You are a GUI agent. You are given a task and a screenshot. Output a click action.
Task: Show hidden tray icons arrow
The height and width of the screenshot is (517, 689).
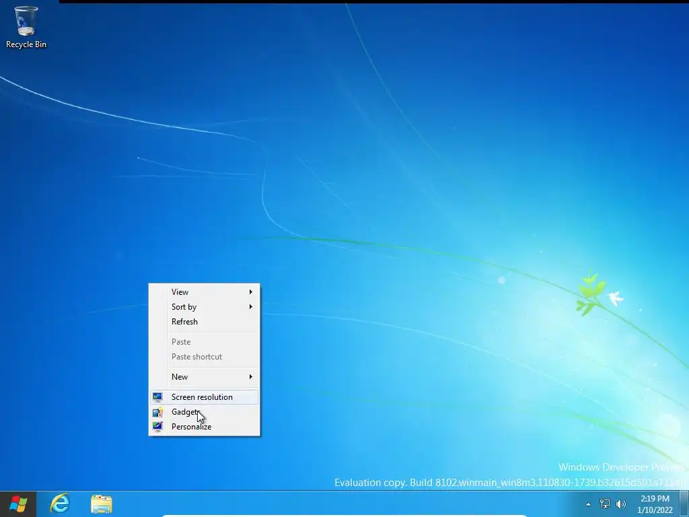click(x=588, y=504)
